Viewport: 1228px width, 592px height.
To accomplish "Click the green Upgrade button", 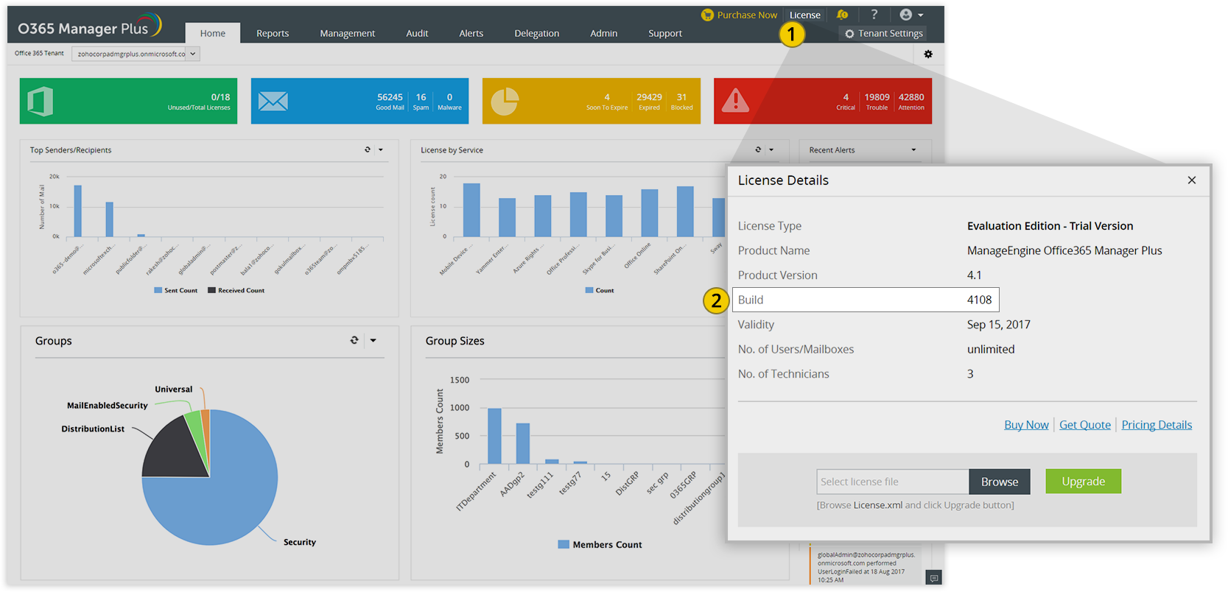I will click(x=1083, y=482).
